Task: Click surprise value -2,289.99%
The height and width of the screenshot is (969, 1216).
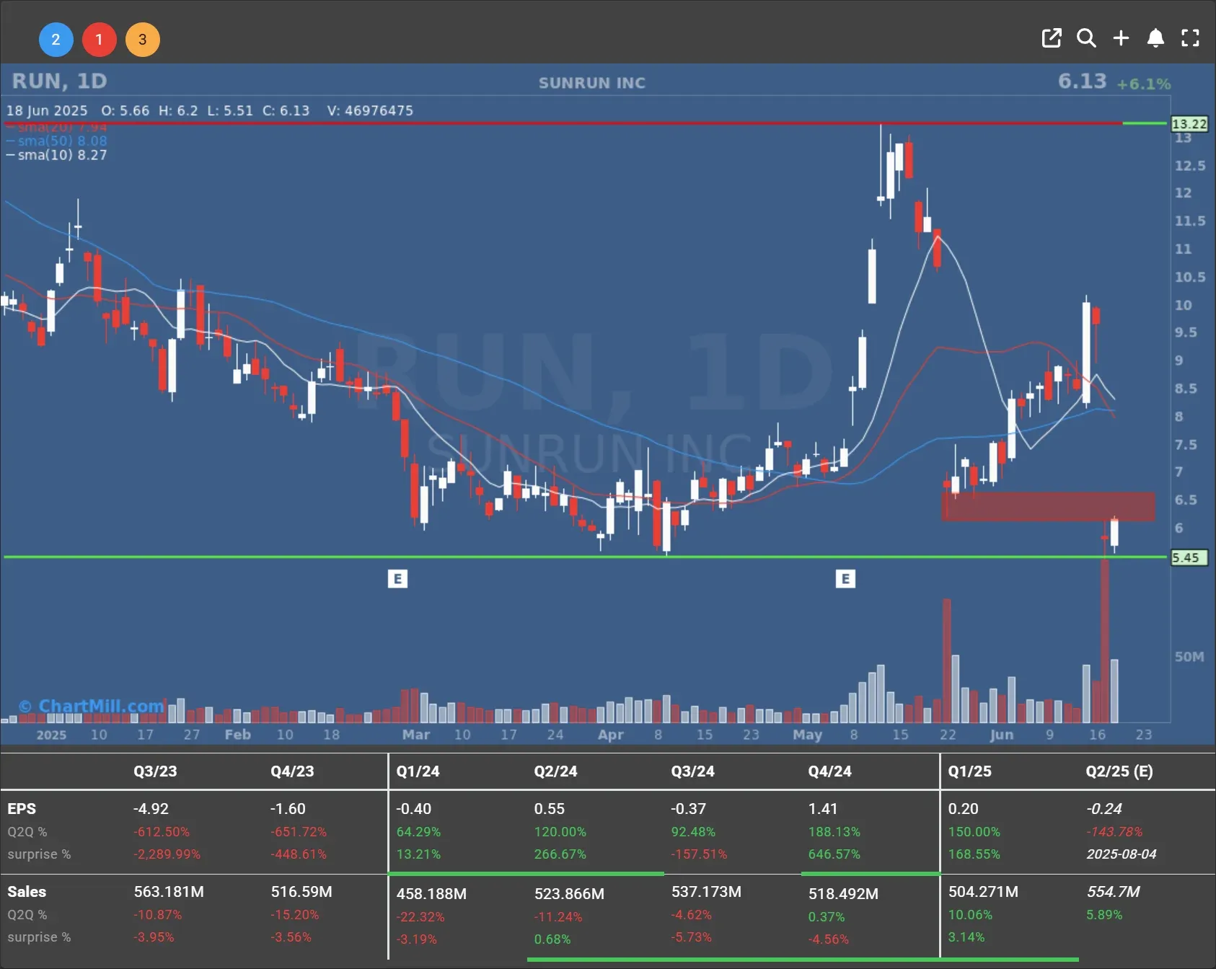Action: pyautogui.click(x=167, y=854)
